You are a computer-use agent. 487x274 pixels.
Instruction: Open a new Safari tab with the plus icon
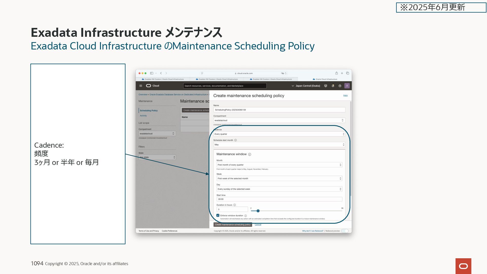[x=342, y=73]
